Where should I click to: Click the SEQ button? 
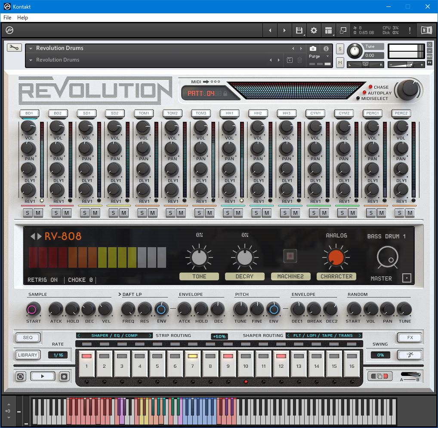click(28, 338)
